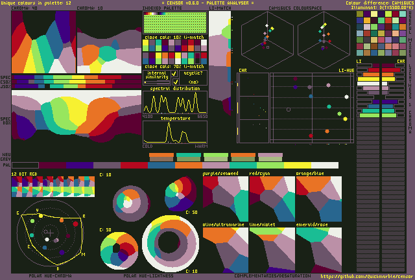The image size is (415, 280).
Task: Click the 'Colour difference: CAM16UCS' text
Action: point(379,3)
